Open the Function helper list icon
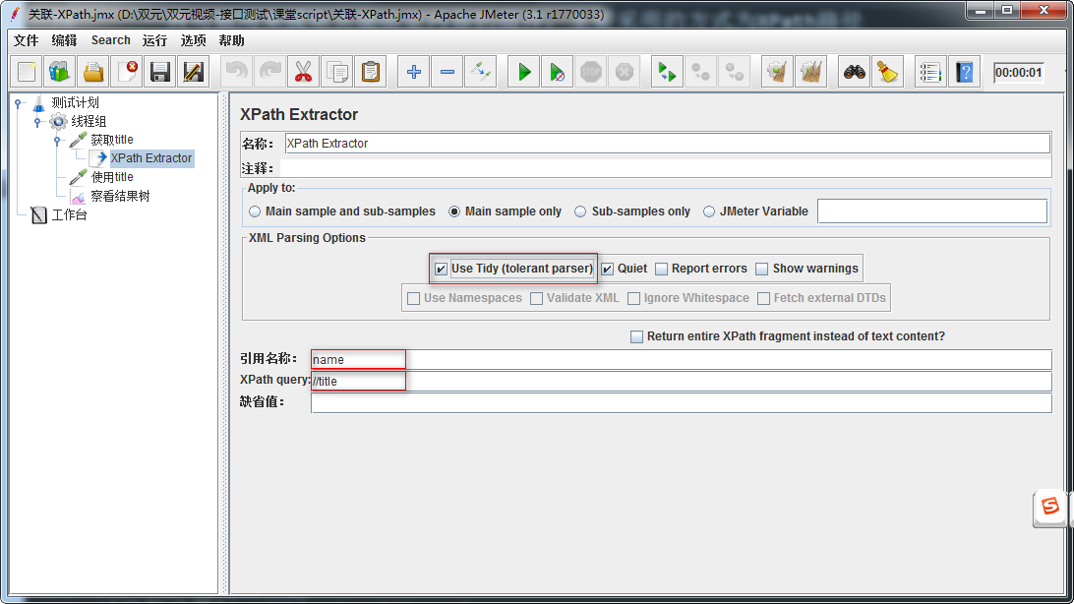 point(930,72)
